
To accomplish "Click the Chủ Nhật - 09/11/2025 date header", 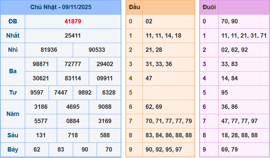I will pyautogui.click(x=61, y=7).
